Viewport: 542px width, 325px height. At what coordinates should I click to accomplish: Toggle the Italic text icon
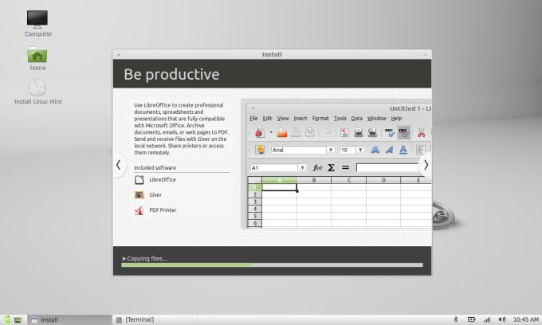(389, 150)
